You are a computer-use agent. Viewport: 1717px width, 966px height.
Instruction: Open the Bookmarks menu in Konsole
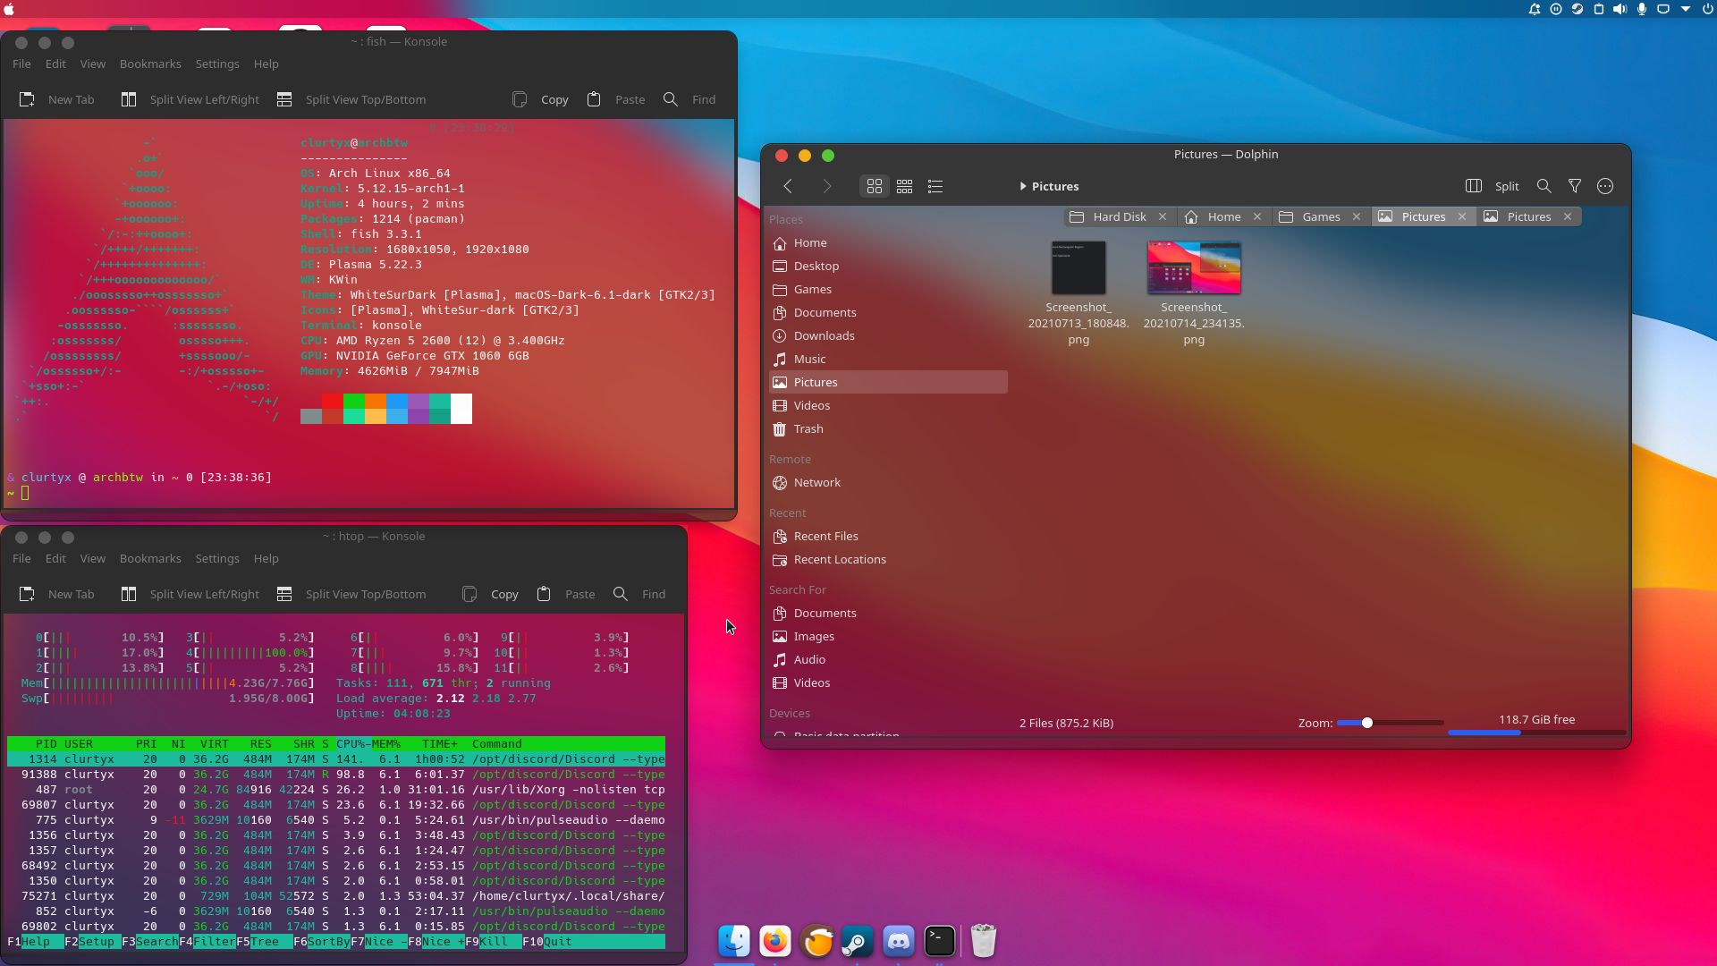tap(149, 64)
